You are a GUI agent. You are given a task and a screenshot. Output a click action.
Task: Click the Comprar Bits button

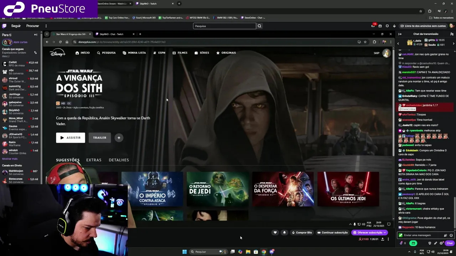click(x=302, y=233)
